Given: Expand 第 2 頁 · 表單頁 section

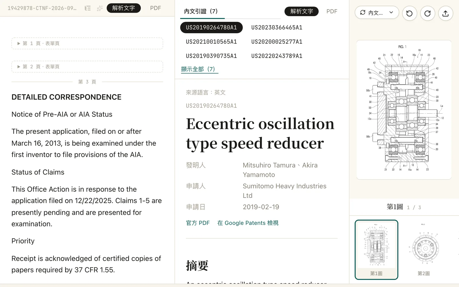Looking at the screenshot, I should coord(87,67).
